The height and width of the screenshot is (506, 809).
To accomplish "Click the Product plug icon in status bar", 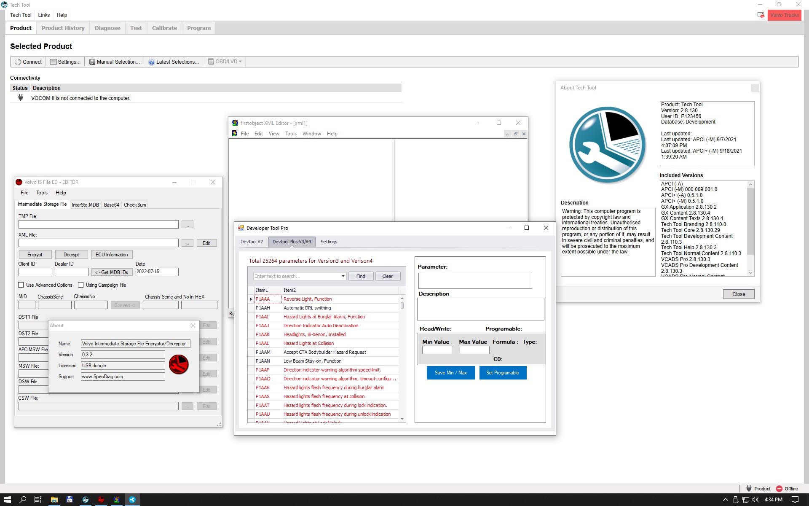I will click(x=749, y=489).
